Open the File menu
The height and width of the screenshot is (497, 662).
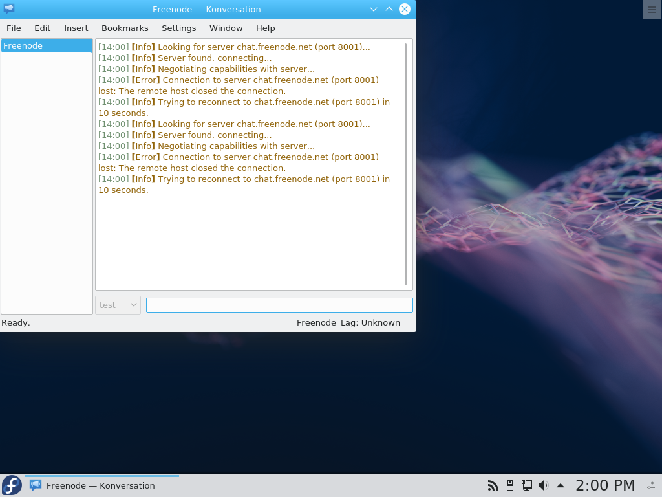pyautogui.click(x=14, y=28)
